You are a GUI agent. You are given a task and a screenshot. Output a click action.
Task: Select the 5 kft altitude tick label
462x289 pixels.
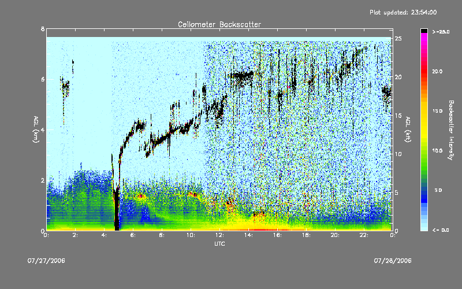pyautogui.click(x=397, y=192)
